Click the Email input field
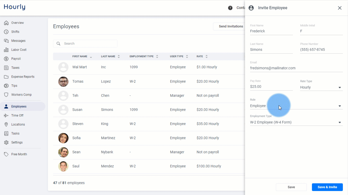348x195 pixels. click(297, 68)
